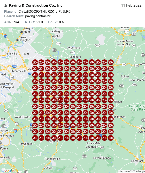Click the Avonmore town label
This screenshot has height=173, width=145.
[x=74, y=48]
